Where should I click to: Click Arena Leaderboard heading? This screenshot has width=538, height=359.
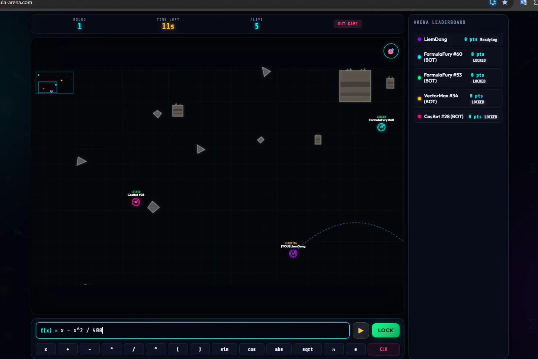pos(440,22)
